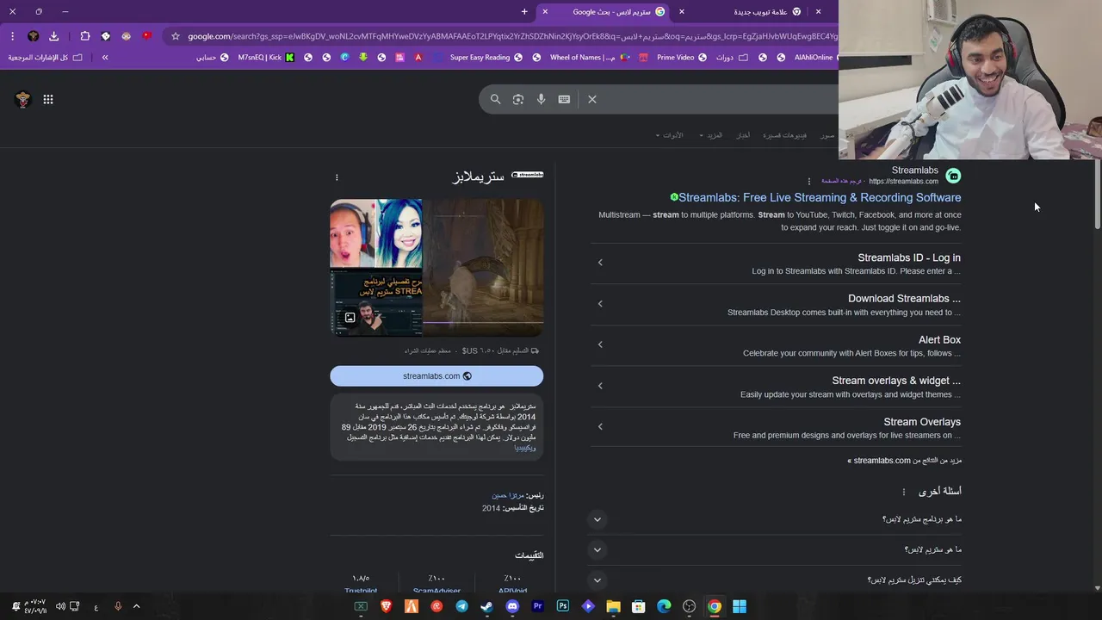Viewport: 1102px width, 620px height.
Task: Open the الأدوات tools dropdown
Action: 669,135
